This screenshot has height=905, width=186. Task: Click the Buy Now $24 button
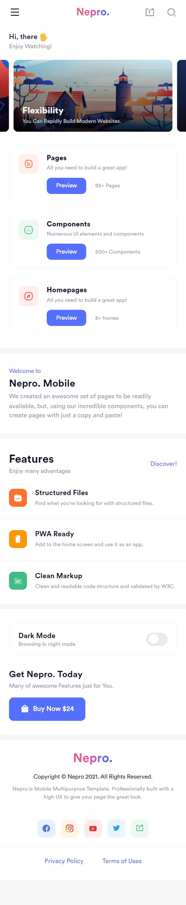coord(47,709)
